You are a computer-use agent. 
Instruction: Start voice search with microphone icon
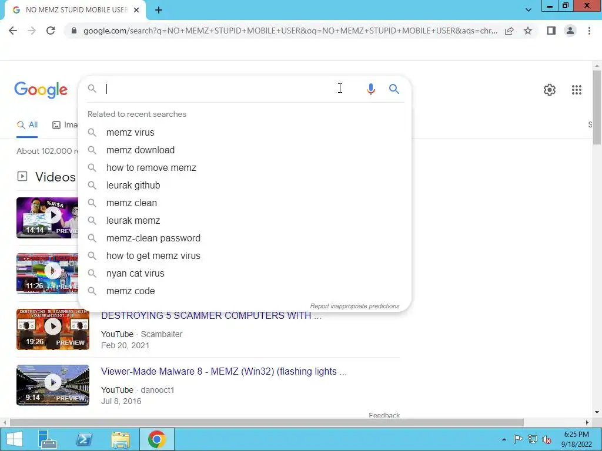[370, 89]
